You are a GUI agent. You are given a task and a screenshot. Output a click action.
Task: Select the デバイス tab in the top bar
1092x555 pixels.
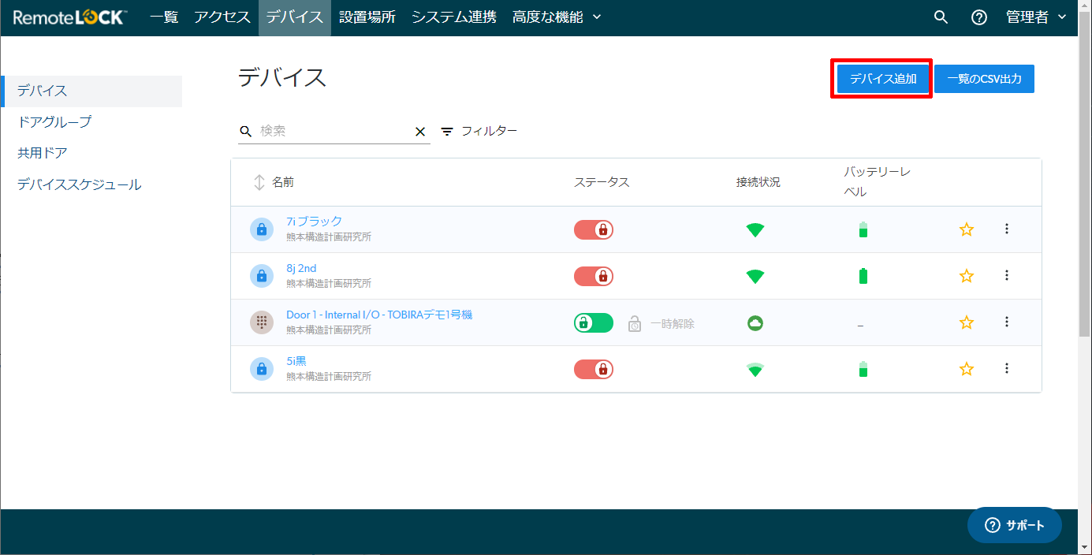coord(295,17)
